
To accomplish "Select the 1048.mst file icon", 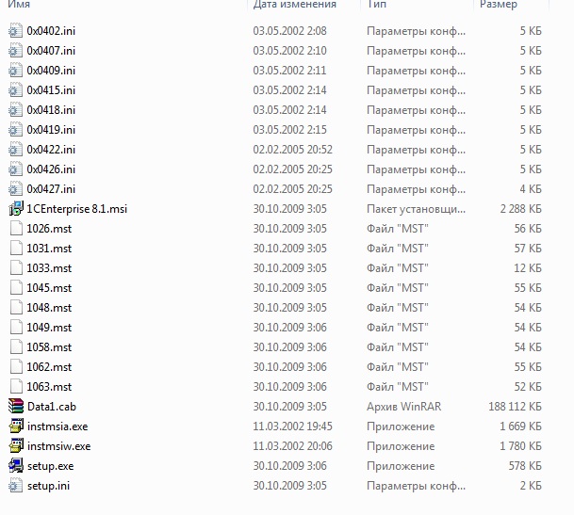I will [x=16, y=307].
